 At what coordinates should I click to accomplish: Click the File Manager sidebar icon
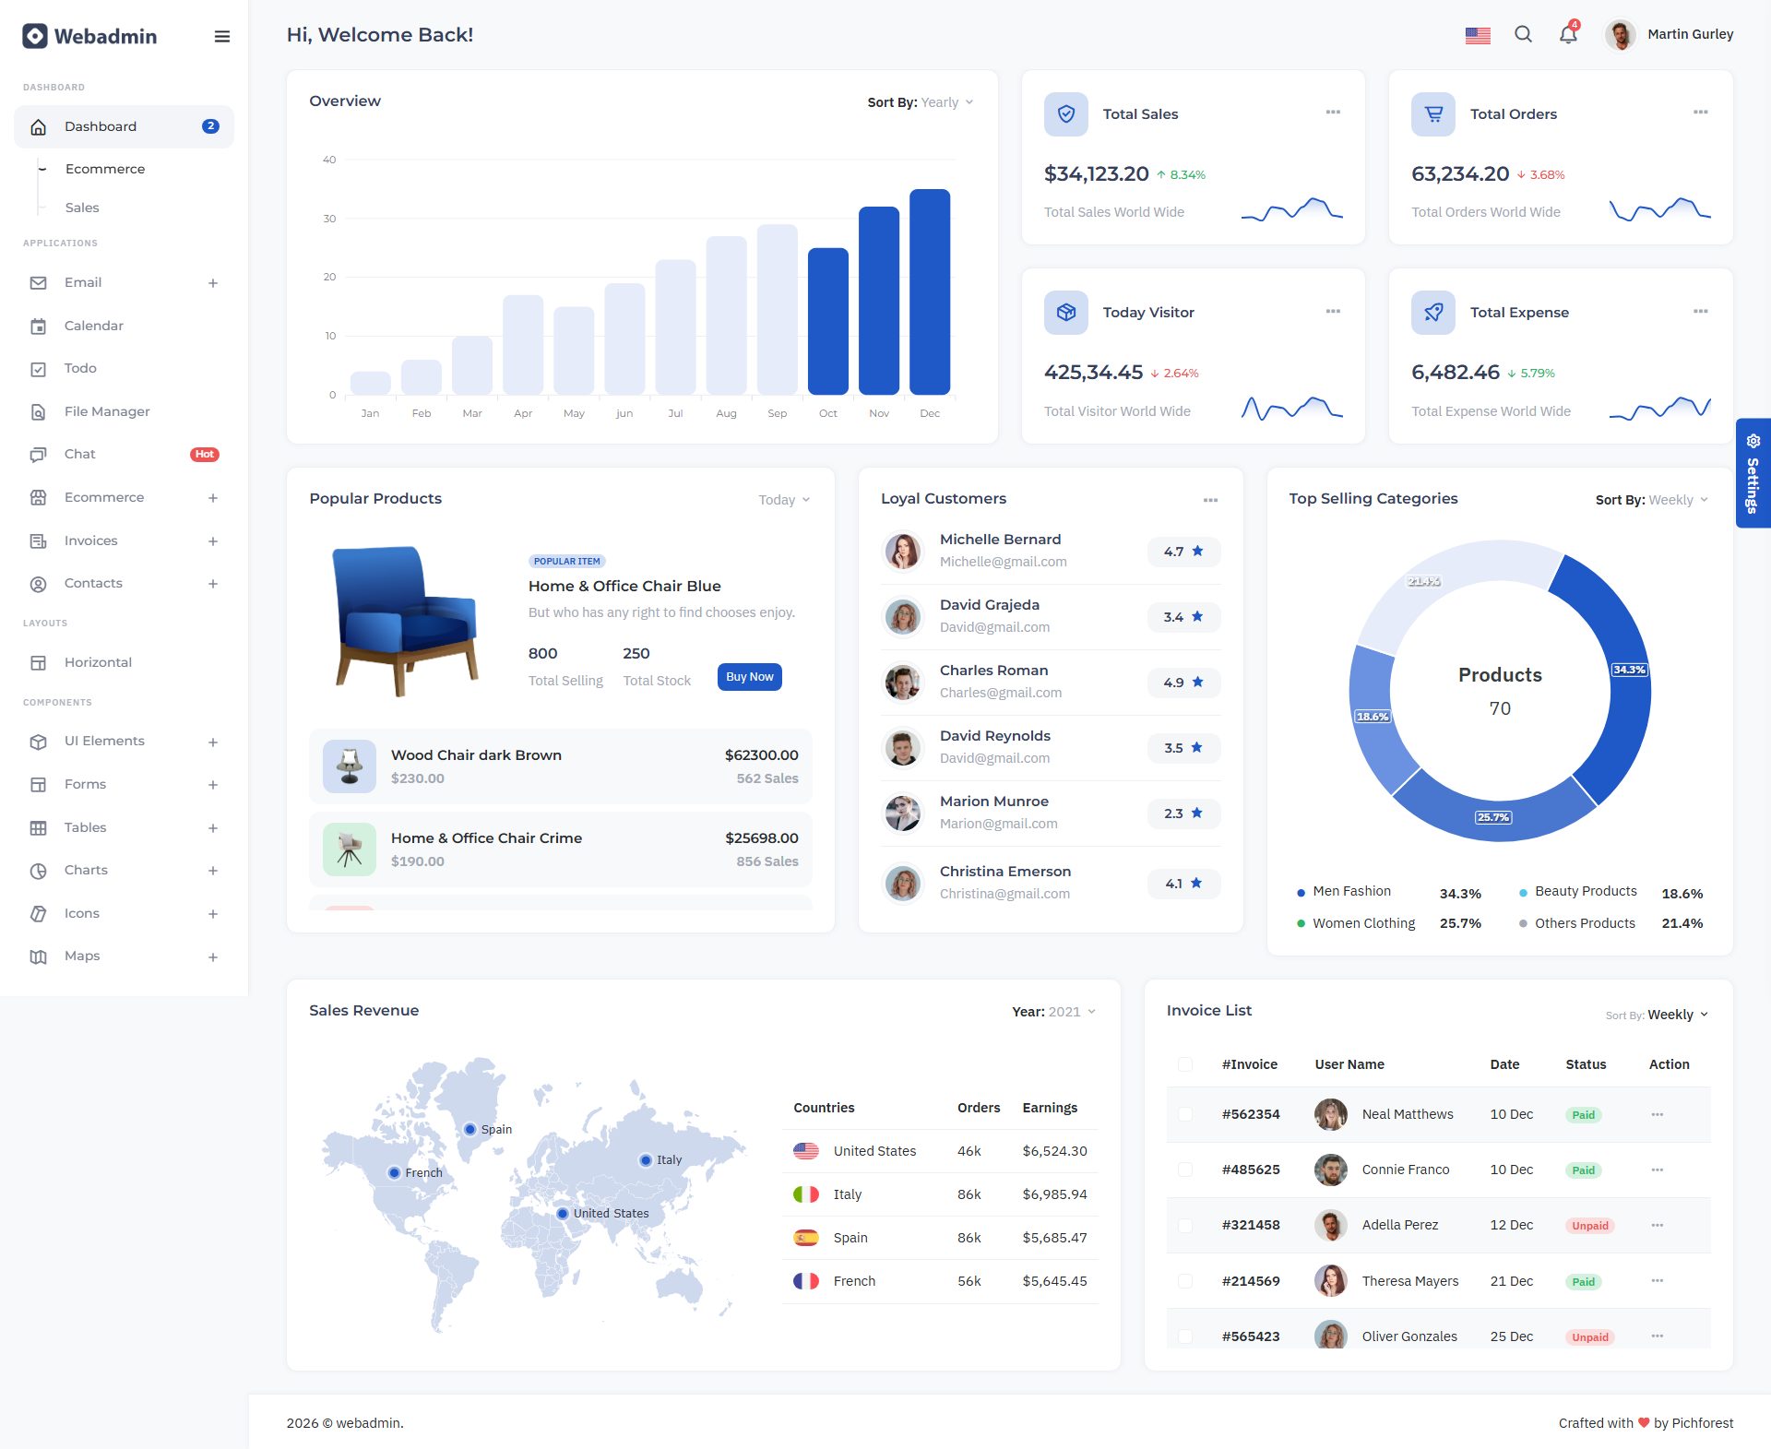pos(38,412)
